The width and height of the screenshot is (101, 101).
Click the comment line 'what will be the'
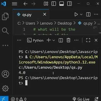tap(54, 29)
